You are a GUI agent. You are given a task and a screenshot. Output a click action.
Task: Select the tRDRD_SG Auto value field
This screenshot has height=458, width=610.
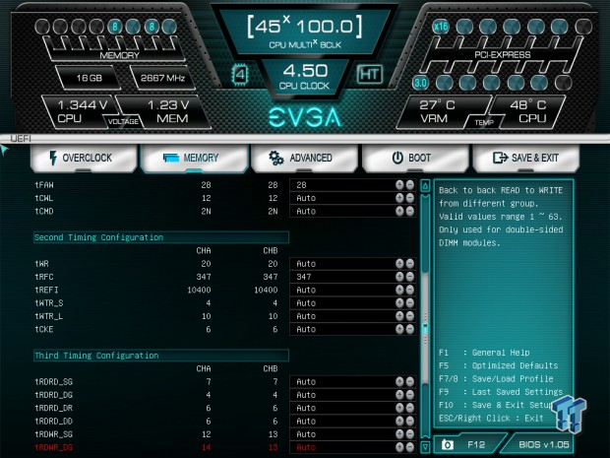click(352, 382)
